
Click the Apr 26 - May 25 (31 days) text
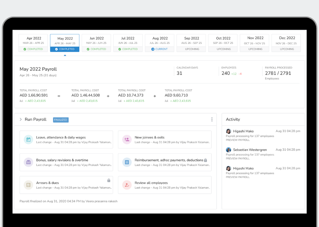(x=38, y=75)
